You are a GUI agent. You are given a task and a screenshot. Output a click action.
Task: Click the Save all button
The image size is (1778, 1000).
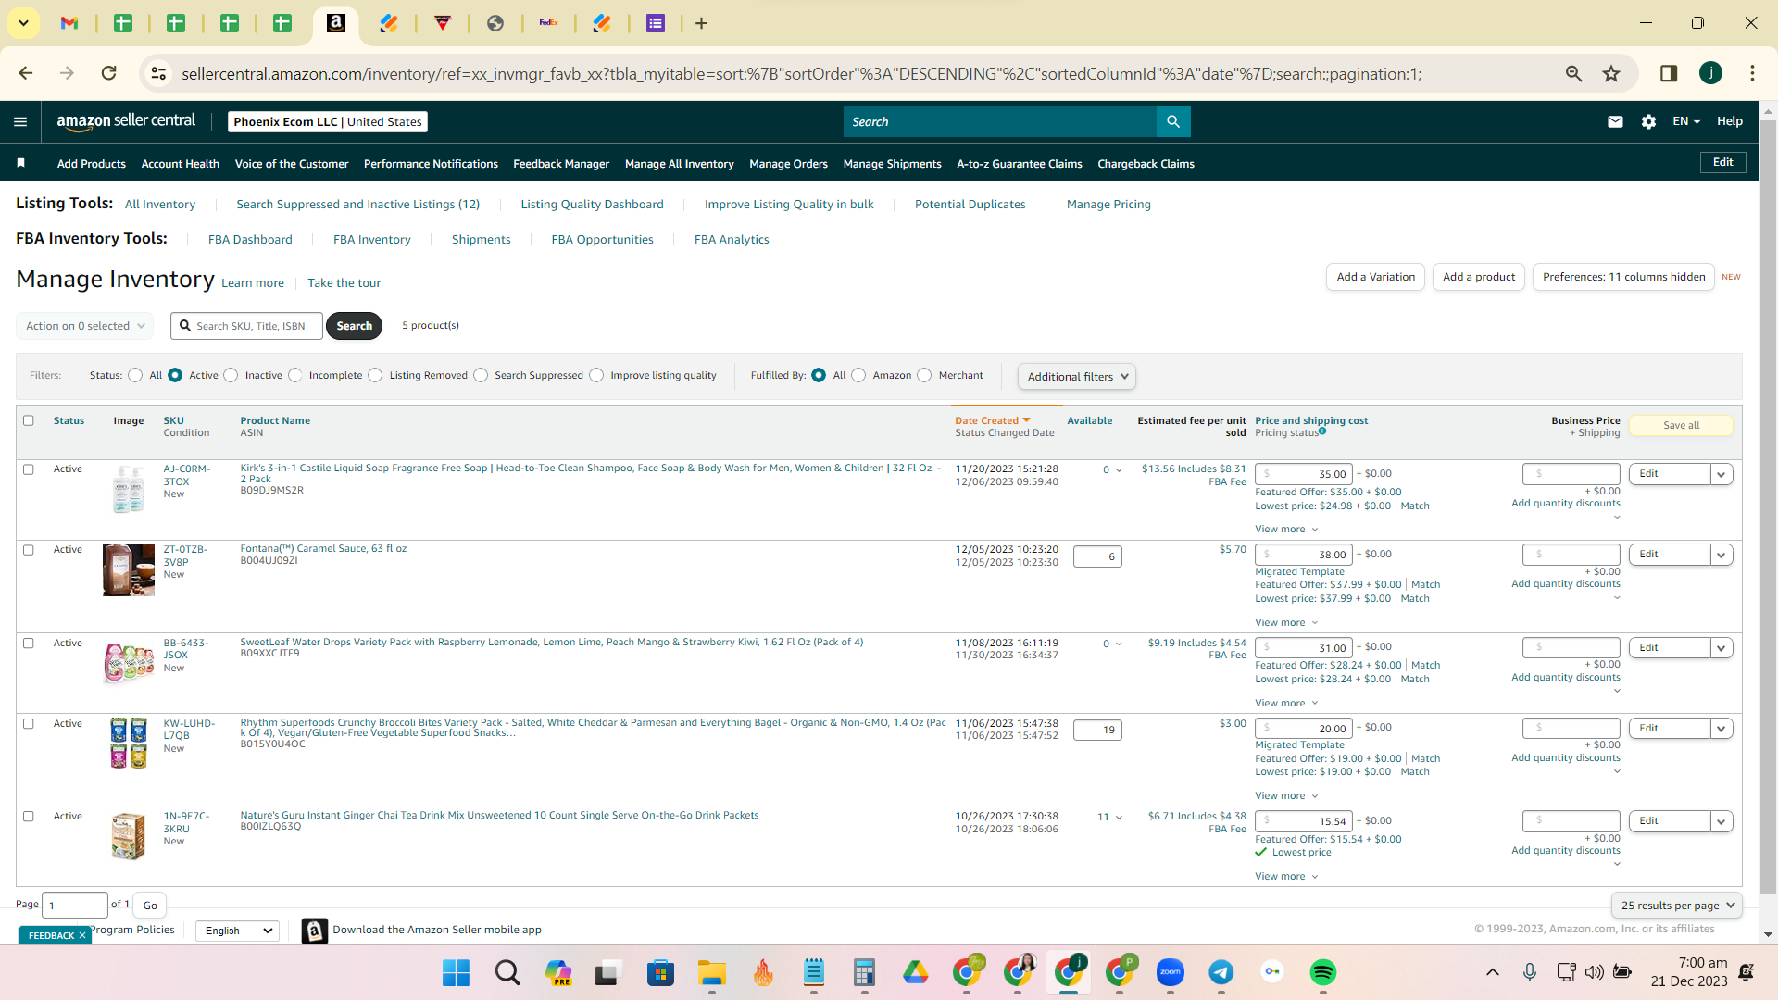pyautogui.click(x=1681, y=425)
